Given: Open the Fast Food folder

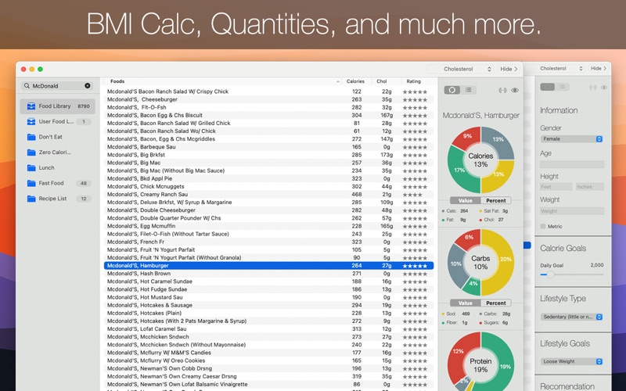Looking at the screenshot, I should click(x=57, y=183).
